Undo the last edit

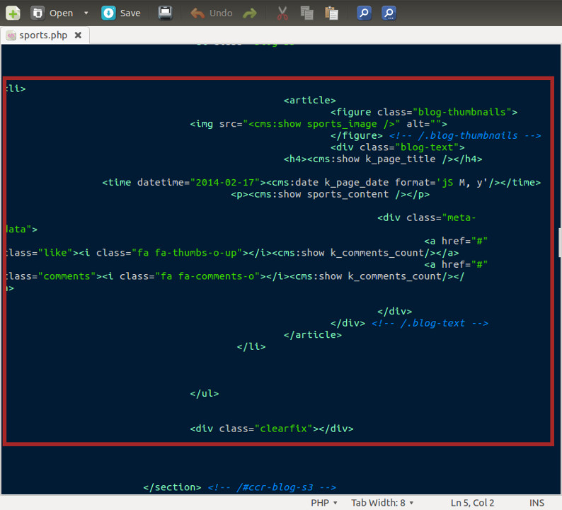(x=212, y=13)
